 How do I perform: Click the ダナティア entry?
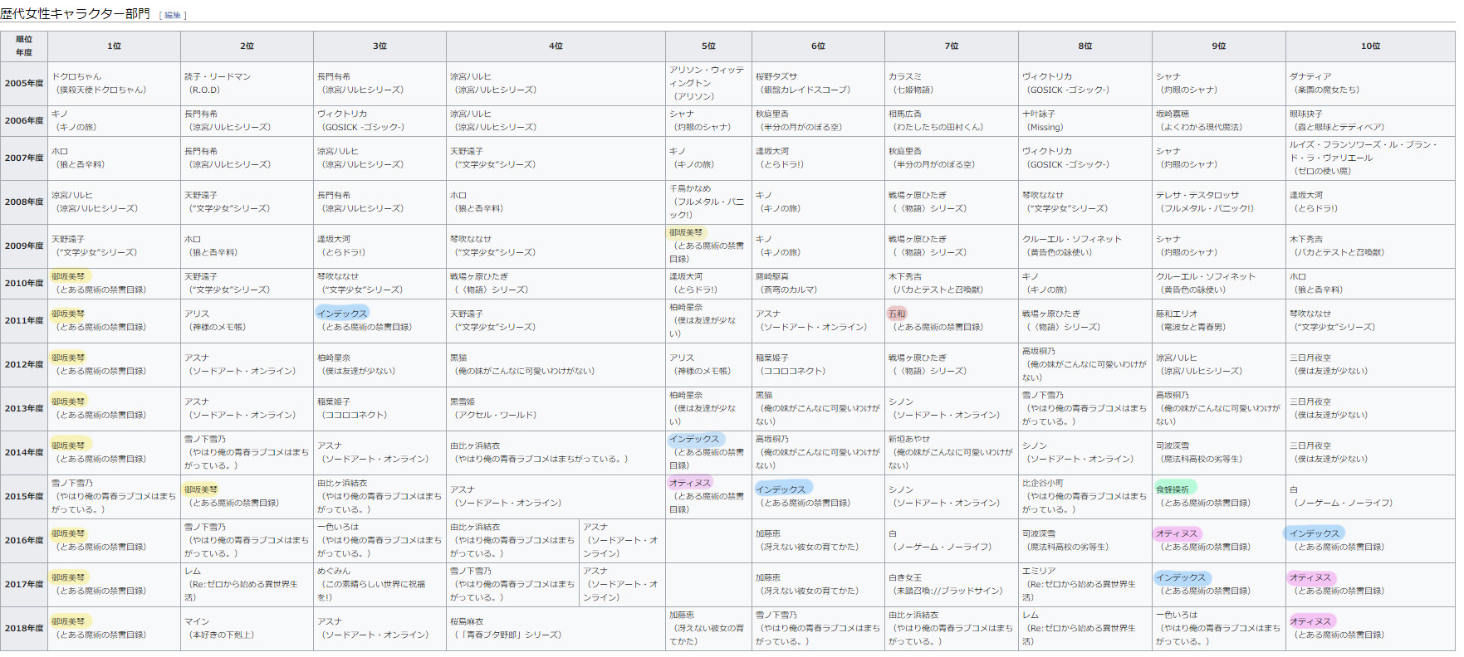1310,77
